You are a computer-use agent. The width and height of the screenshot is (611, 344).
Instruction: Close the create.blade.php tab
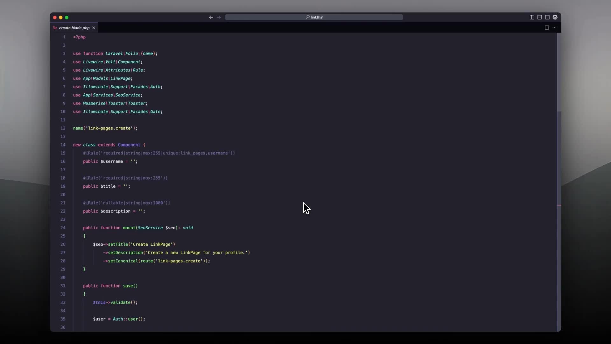[94, 28]
